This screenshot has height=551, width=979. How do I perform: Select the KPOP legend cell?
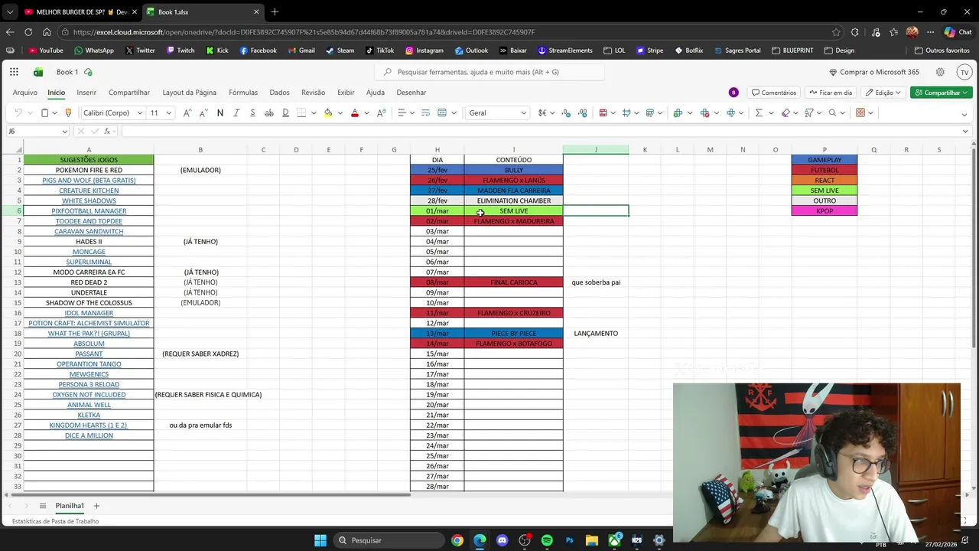click(x=825, y=210)
